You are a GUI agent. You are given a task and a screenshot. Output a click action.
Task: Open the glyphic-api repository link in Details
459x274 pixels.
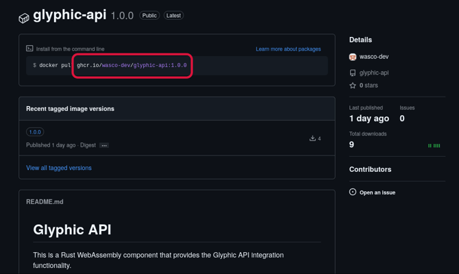pos(374,73)
